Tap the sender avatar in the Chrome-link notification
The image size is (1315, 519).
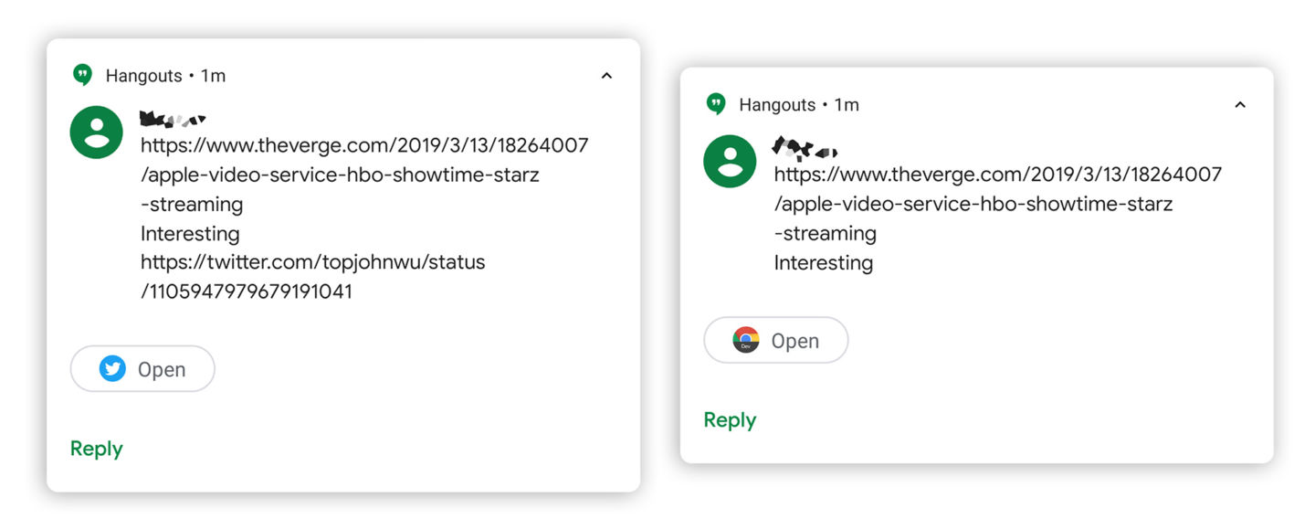pos(730,161)
